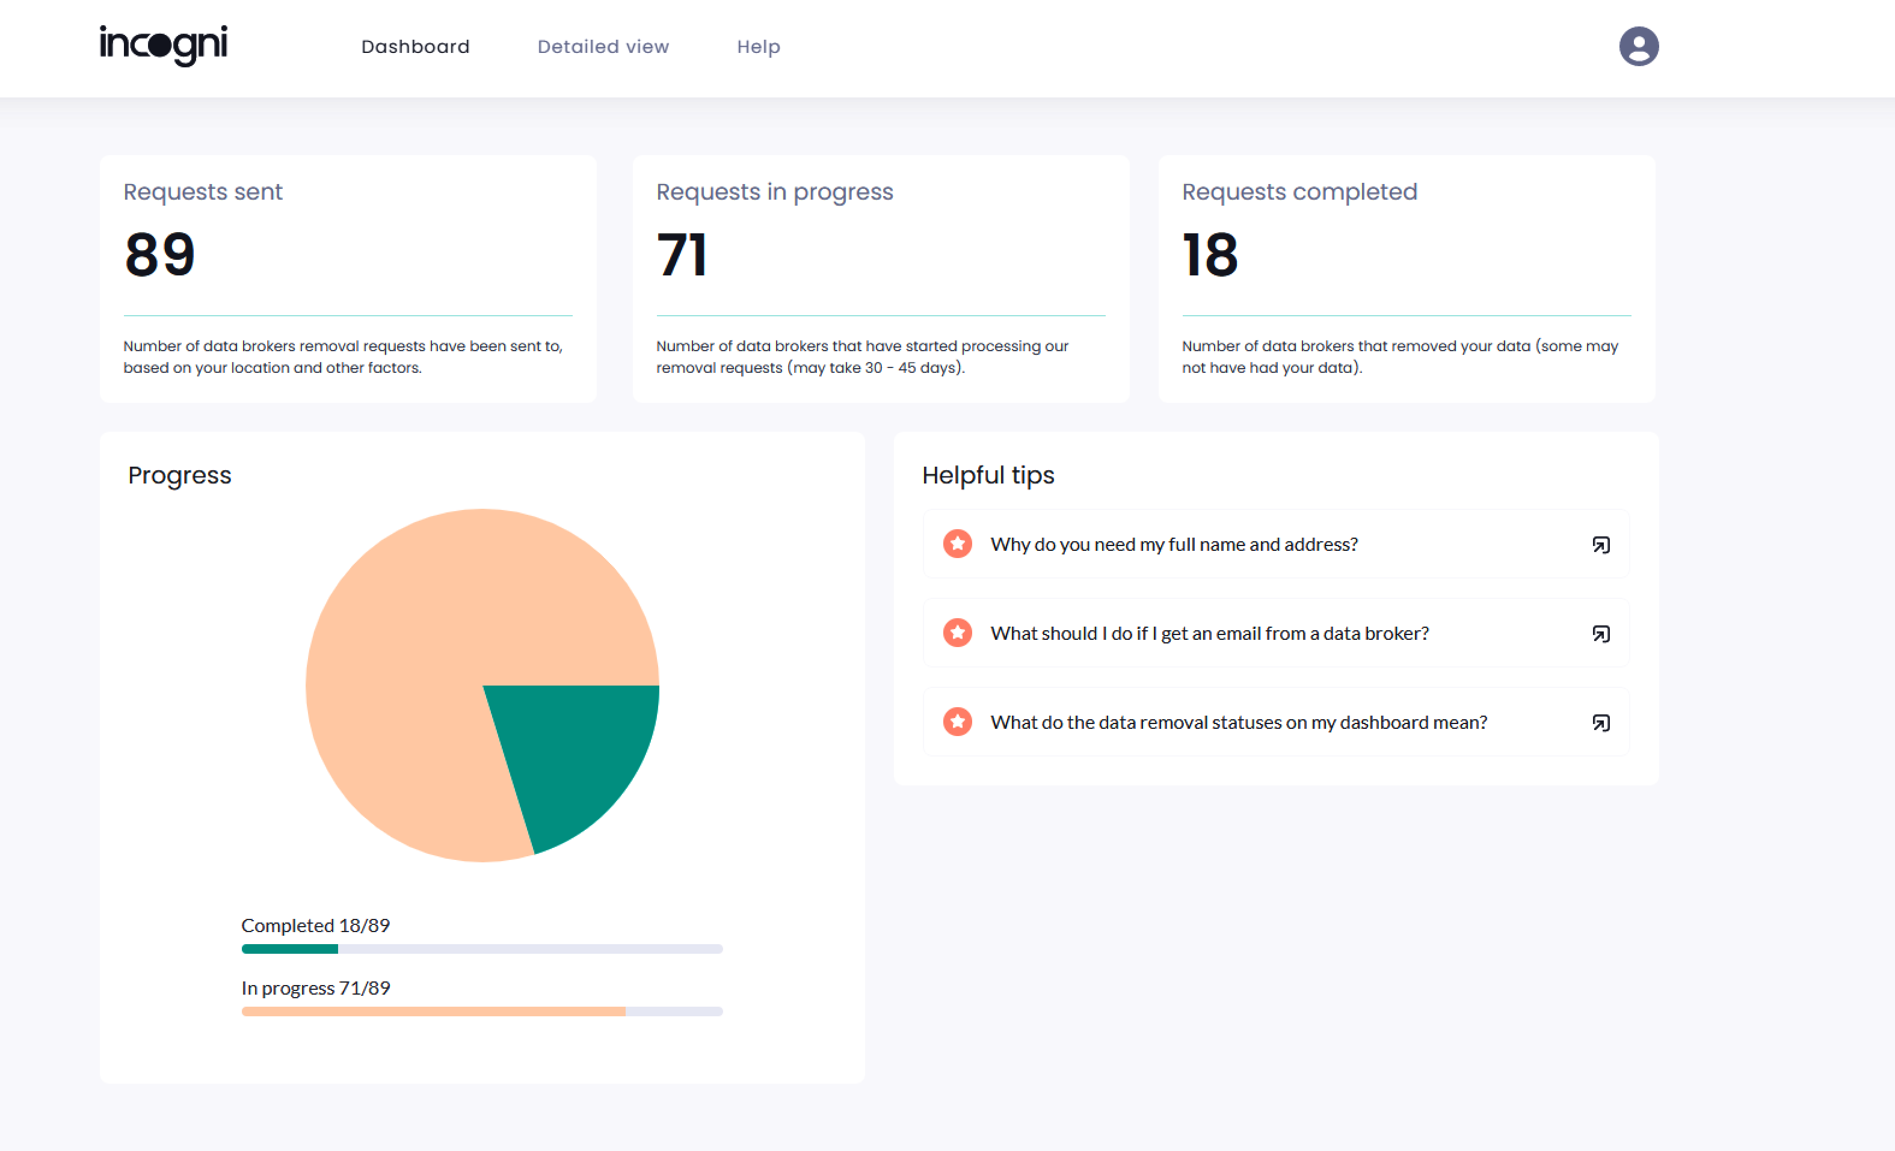
Task: Switch to the Dashboard tab
Action: [x=415, y=47]
